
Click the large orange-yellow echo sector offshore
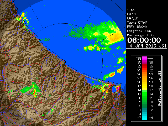(x=116, y=38)
